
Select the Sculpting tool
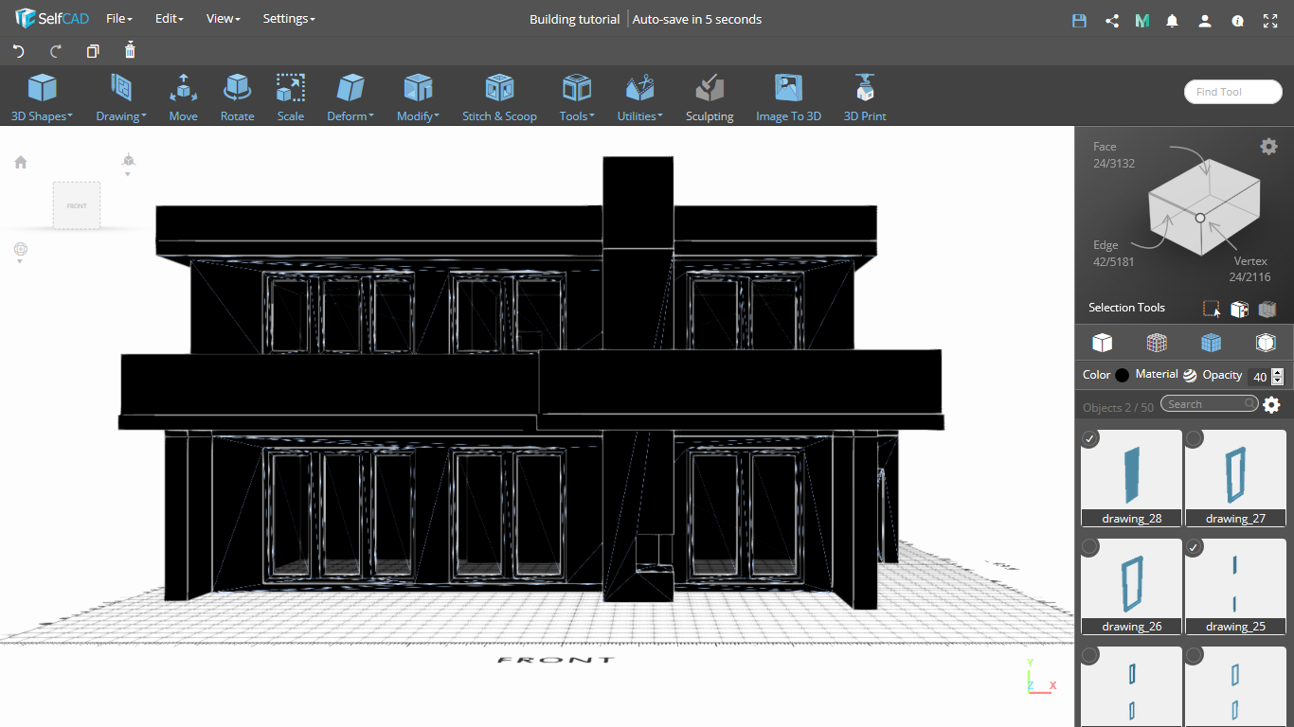(x=710, y=98)
